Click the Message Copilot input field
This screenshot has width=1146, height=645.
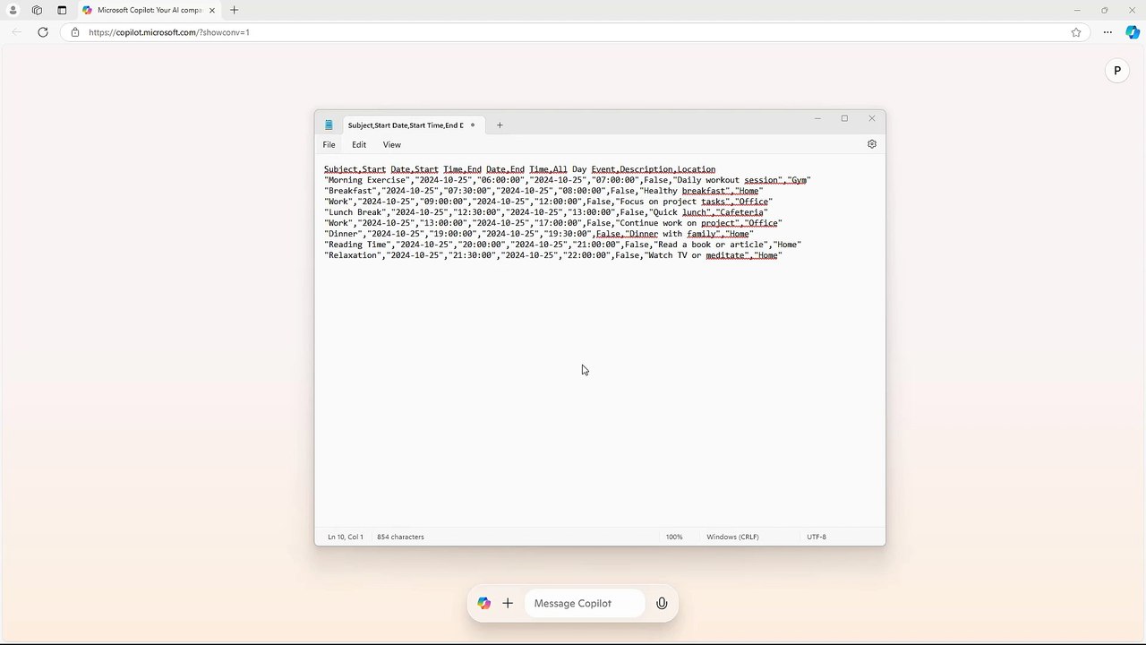584,604
